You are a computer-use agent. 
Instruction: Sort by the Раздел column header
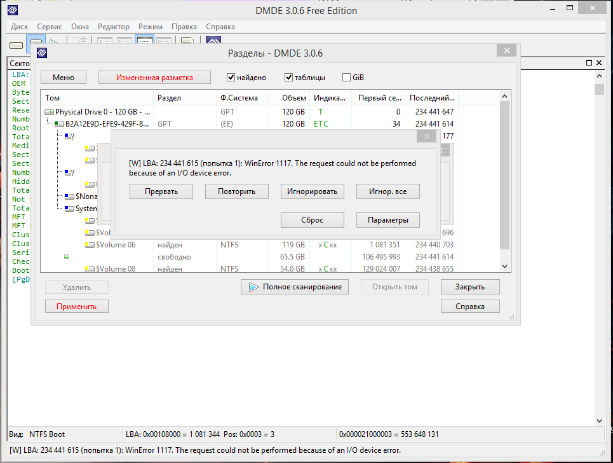[184, 98]
